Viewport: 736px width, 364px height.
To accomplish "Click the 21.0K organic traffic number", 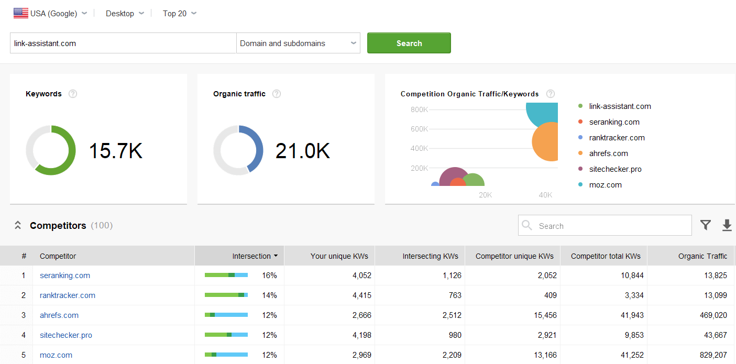I will pyautogui.click(x=303, y=151).
